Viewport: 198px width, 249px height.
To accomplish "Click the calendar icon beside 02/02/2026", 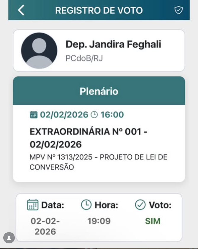I will [34, 115].
